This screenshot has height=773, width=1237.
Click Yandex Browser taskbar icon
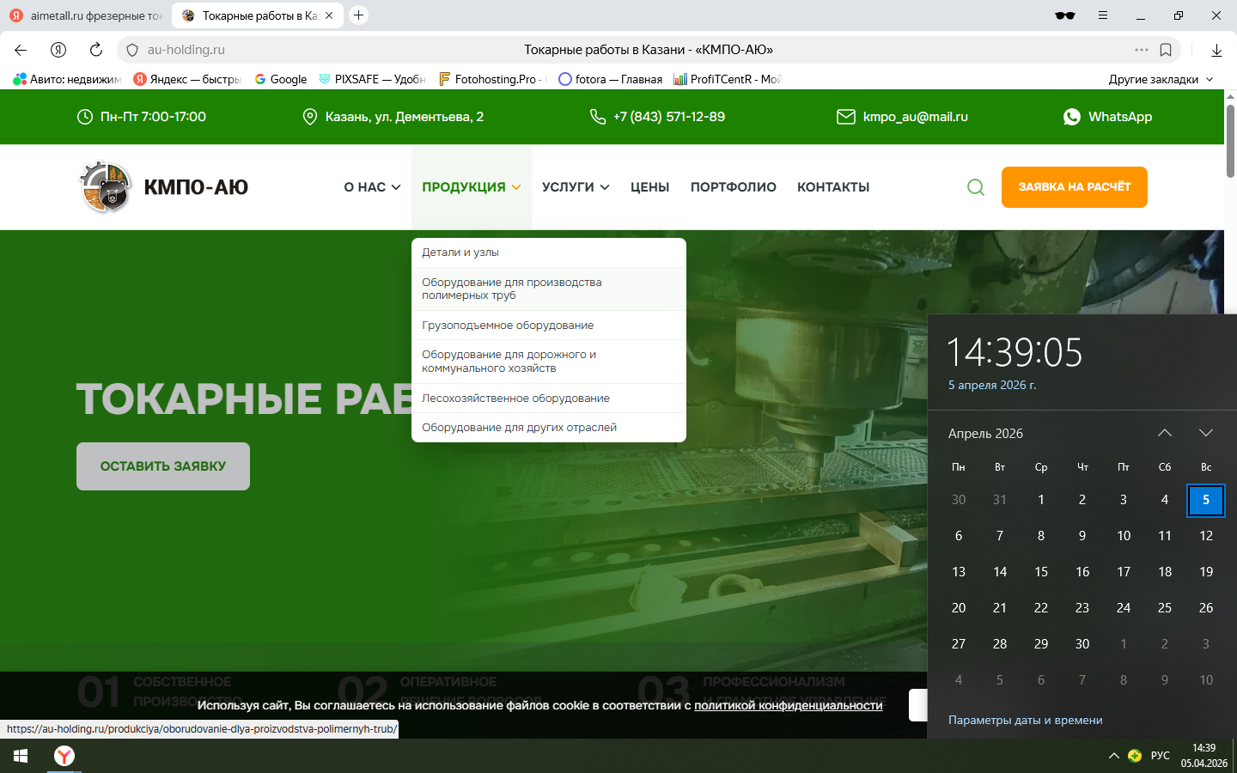64,756
